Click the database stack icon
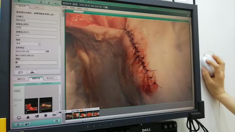The image size is (235, 132). pos(45,116)
